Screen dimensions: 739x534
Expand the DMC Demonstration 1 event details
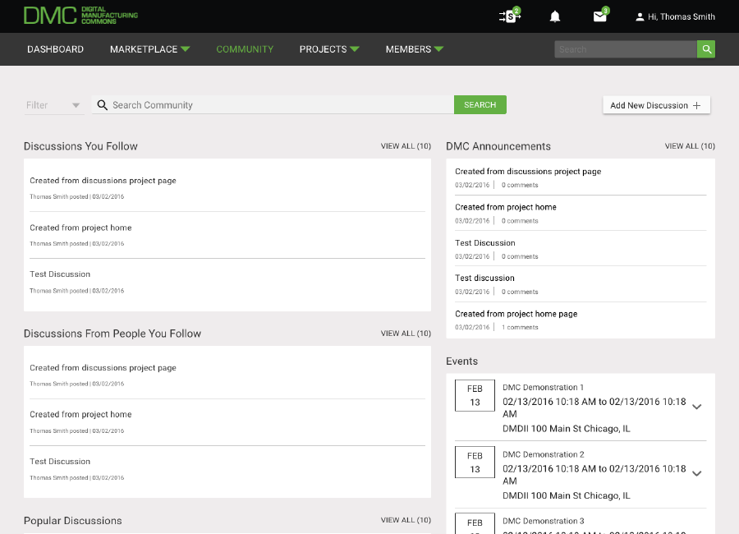pos(697,407)
